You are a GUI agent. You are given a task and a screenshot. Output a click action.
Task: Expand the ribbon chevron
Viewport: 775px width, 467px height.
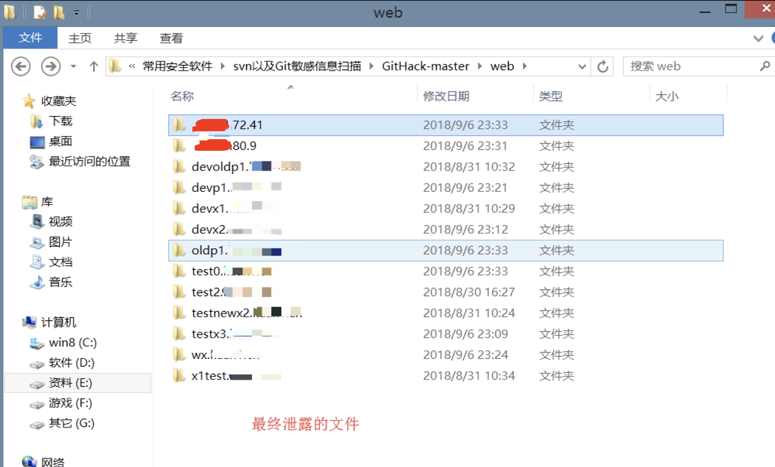coord(758,38)
